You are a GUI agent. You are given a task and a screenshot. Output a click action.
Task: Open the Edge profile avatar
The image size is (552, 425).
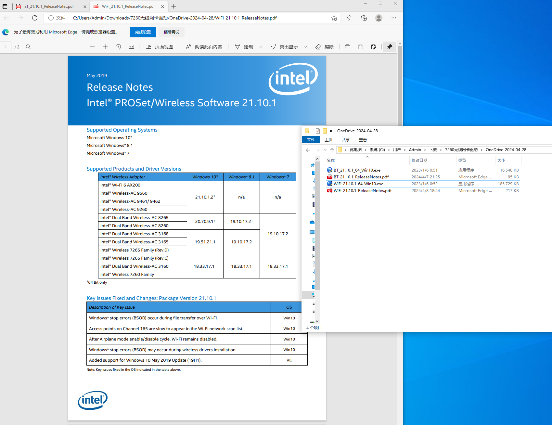click(x=379, y=18)
